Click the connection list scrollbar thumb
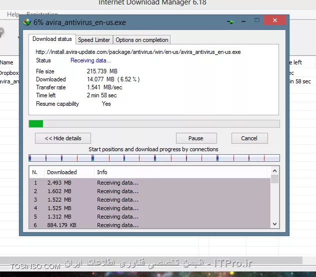The width and height of the screenshot is (316, 277). click(x=274, y=179)
